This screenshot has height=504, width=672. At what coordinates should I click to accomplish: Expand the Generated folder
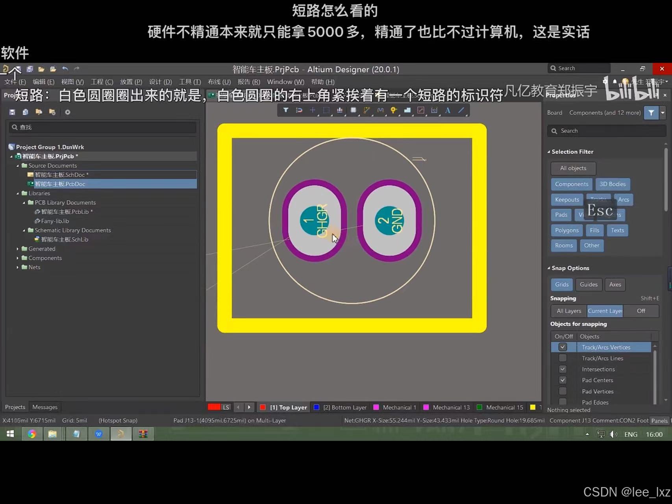(18, 249)
